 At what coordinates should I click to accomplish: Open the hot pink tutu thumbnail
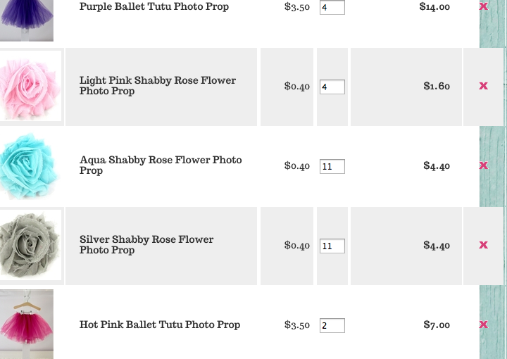click(x=27, y=324)
